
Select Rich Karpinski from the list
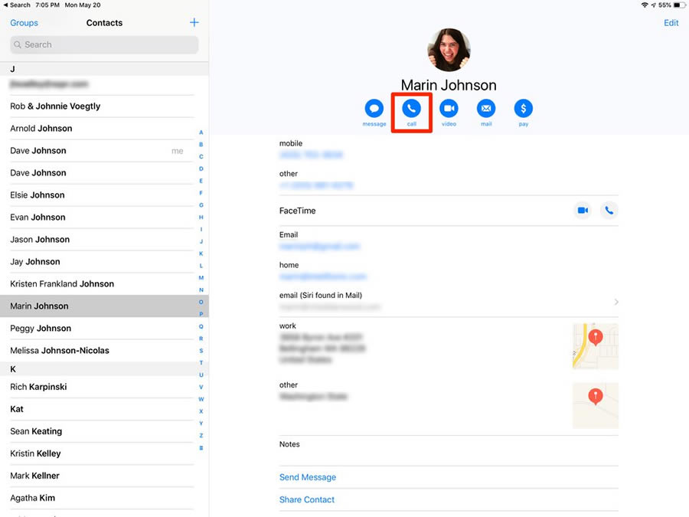pos(38,387)
